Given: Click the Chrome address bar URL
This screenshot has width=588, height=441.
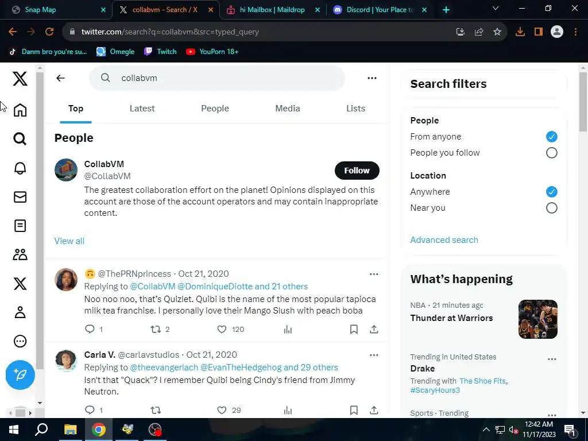Looking at the screenshot, I should [170, 32].
